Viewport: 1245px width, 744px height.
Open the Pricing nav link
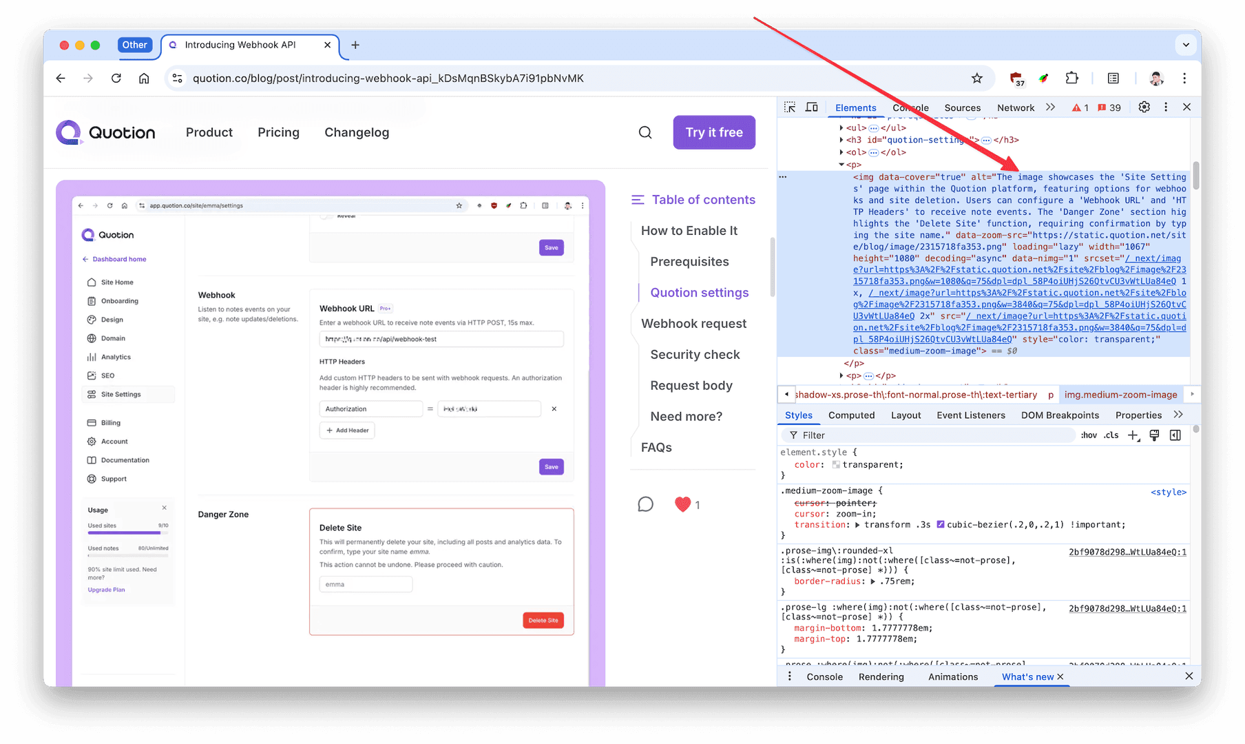tap(278, 132)
